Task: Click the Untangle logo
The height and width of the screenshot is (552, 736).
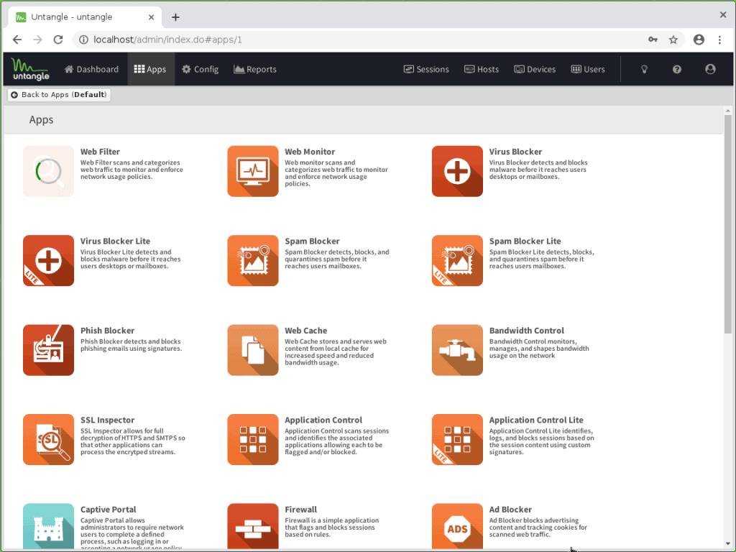Action: 30,69
